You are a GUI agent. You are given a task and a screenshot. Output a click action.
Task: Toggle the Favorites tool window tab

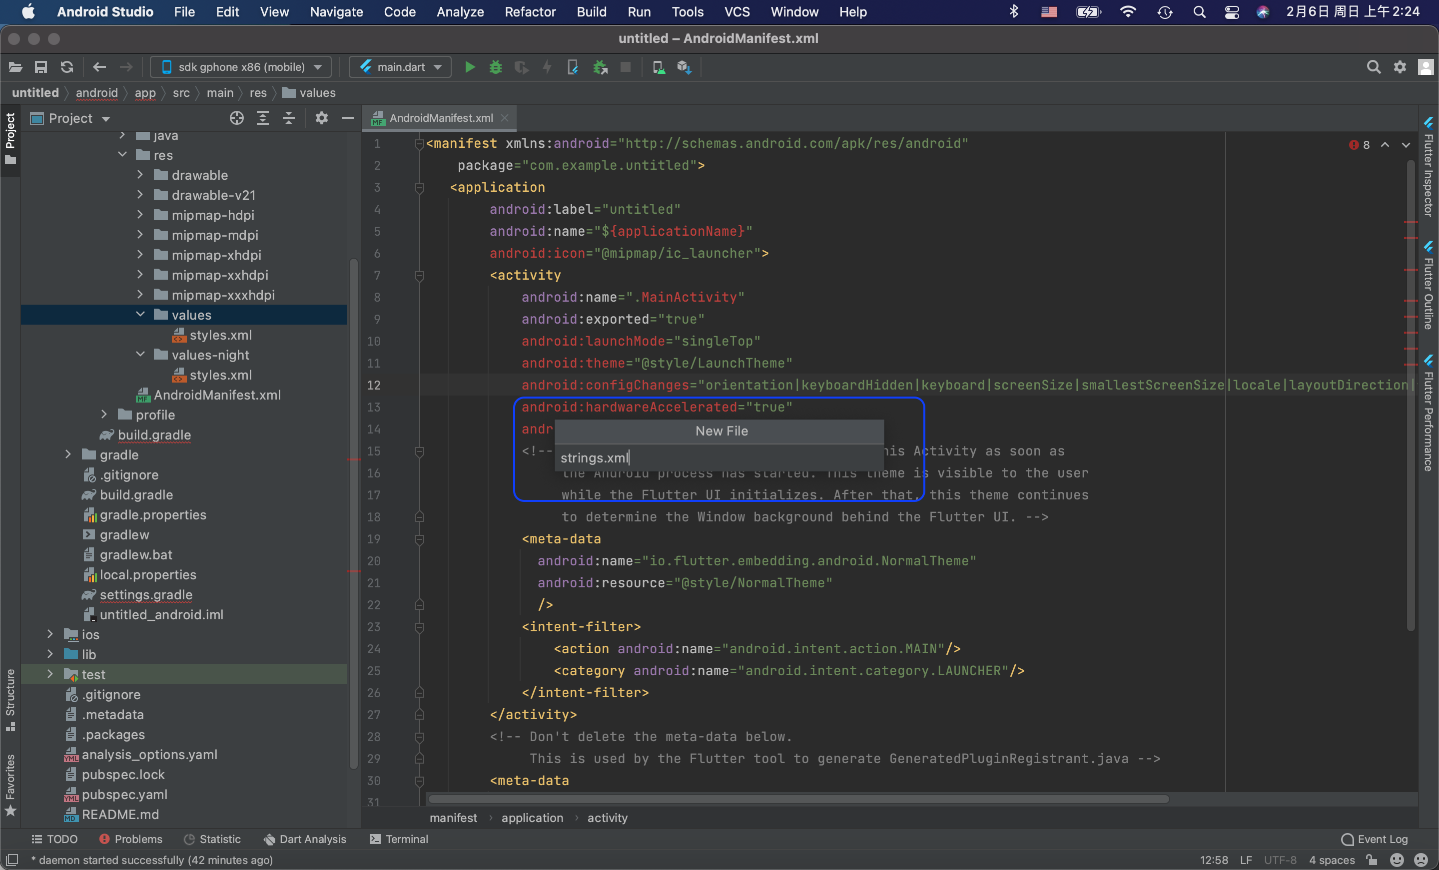click(x=10, y=785)
